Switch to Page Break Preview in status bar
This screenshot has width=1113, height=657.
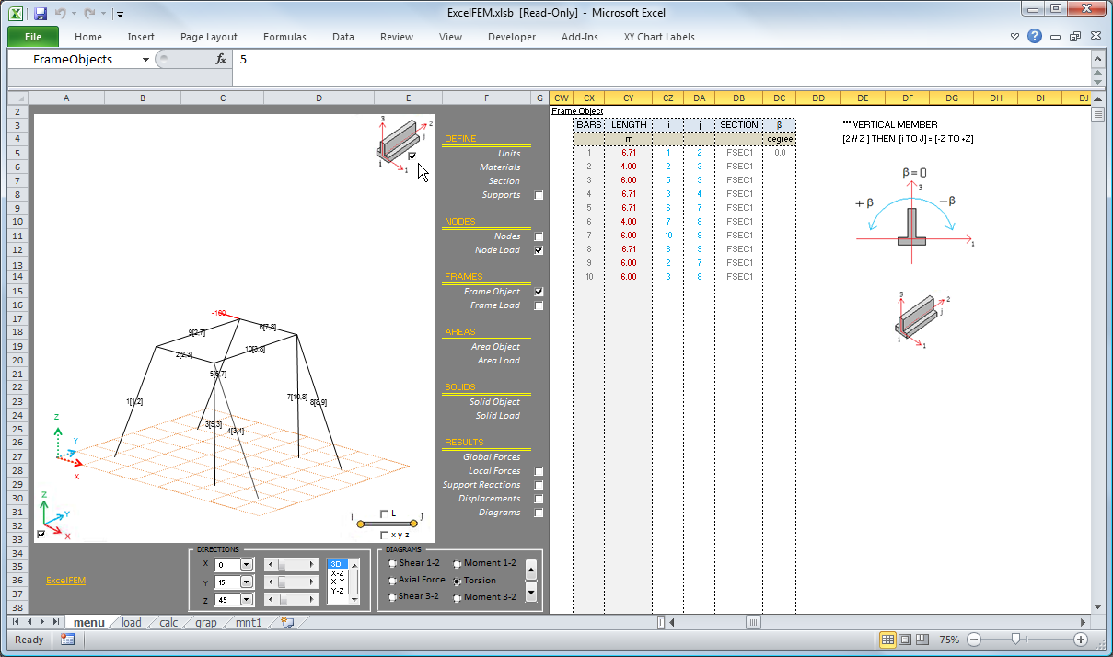tap(922, 640)
